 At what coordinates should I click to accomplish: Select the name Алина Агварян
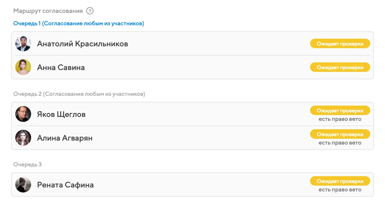(x=65, y=138)
